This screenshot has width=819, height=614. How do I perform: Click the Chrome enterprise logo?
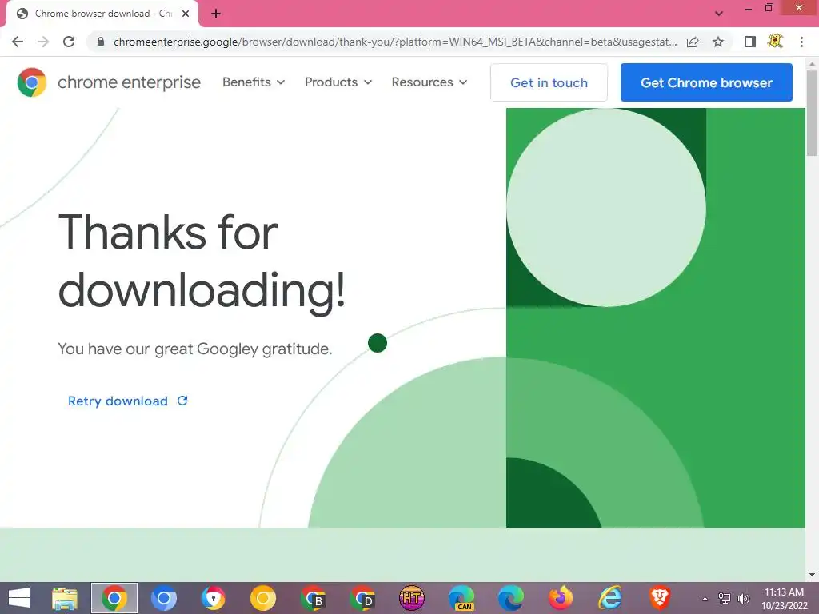(x=109, y=82)
